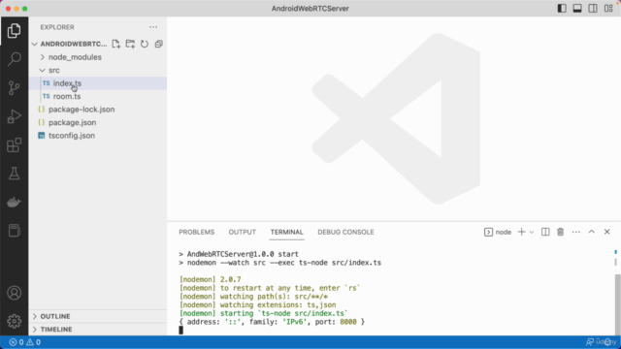Click the green full-screen window button
The width and height of the screenshot is (621, 349).
(x=25, y=9)
